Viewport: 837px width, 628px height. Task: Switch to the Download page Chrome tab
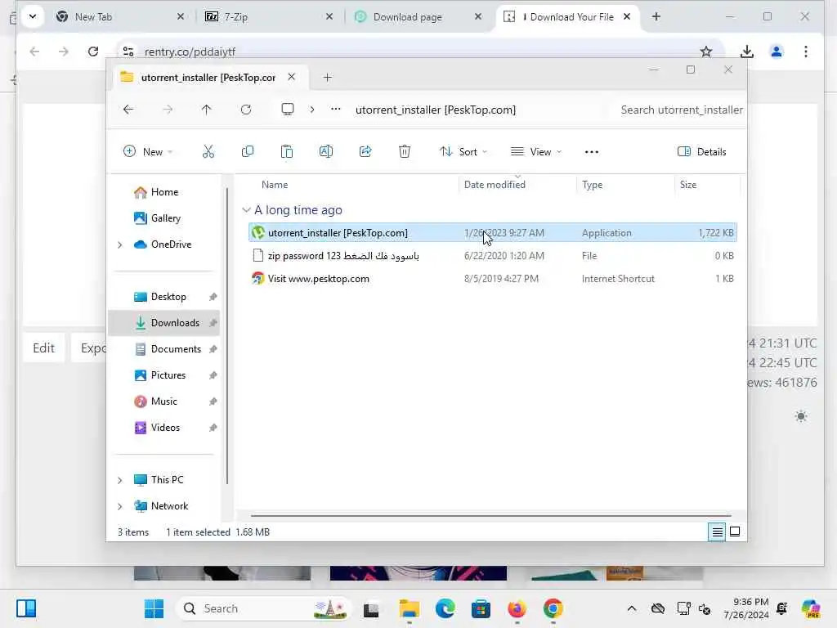[x=418, y=17]
